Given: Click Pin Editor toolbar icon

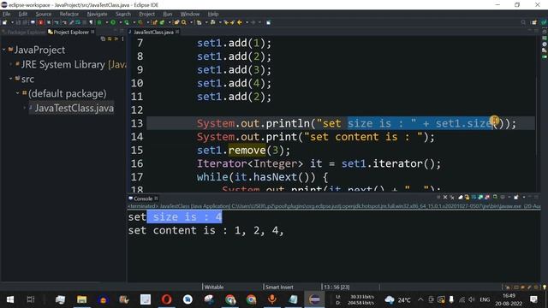Looking at the screenshot, I should [x=268, y=22].
